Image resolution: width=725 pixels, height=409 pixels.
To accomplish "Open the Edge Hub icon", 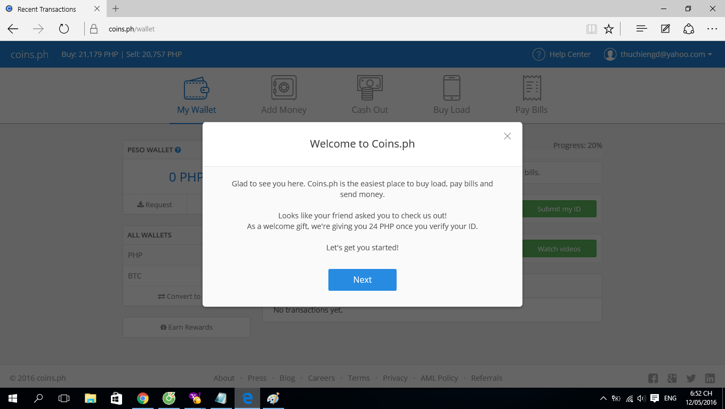I will [642, 29].
